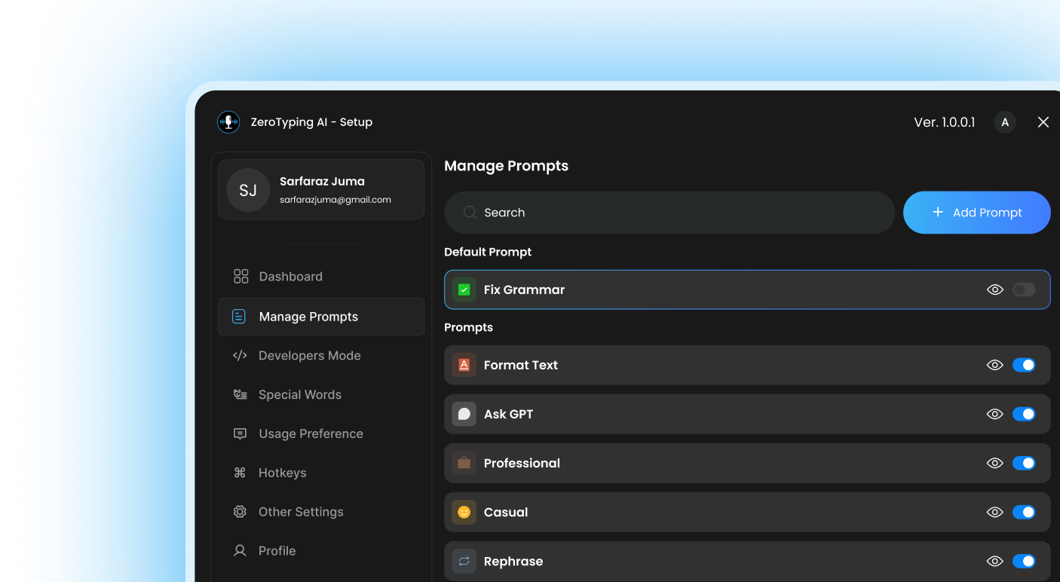The height and width of the screenshot is (582, 1060).
Task: Open Other Settings page
Action: click(x=321, y=512)
